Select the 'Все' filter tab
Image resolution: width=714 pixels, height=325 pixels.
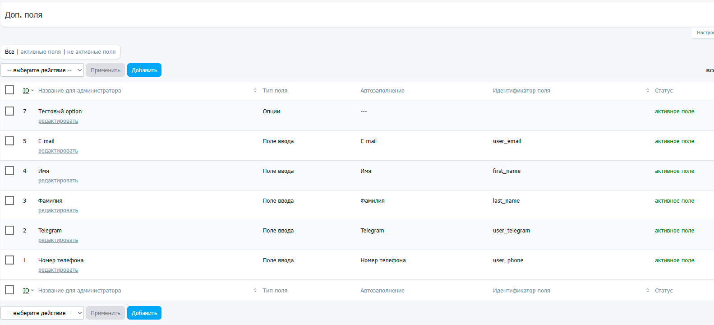9,52
